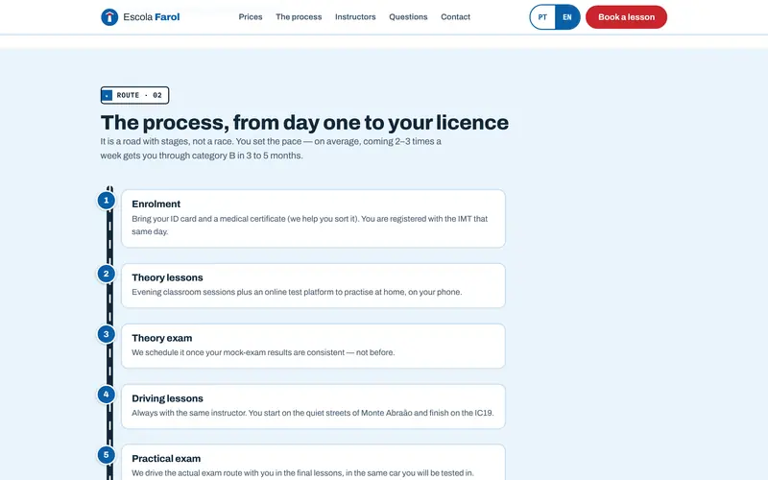Image resolution: width=768 pixels, height=480 pixels.
Task: Click the text 'We schedule it once your mock-exam results'
Action: tap(211, 352)
